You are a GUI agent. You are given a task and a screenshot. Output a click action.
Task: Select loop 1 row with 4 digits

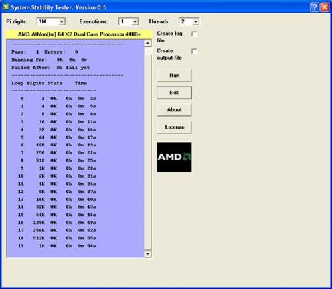click(x=58, y=106)
